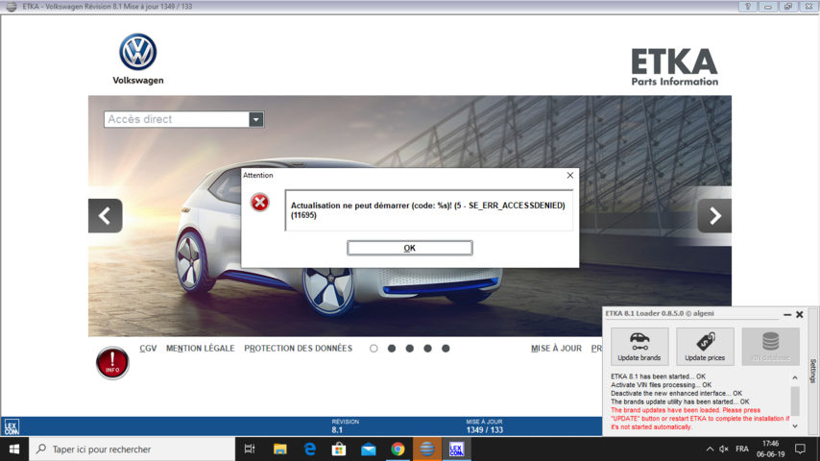The image size is (820, 461).
Task: Click the ETKA title bar help button
Action: pyautogui.click(x=748, y=7)
